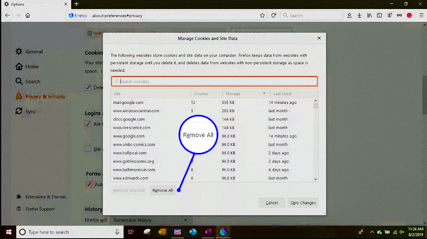Enable the Use a master password checkbox
Viewport: 427px width, 239px height.
coord(88,149)
